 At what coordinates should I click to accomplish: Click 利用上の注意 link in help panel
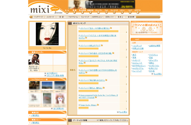pyautogui.click(x=138, y=48)
